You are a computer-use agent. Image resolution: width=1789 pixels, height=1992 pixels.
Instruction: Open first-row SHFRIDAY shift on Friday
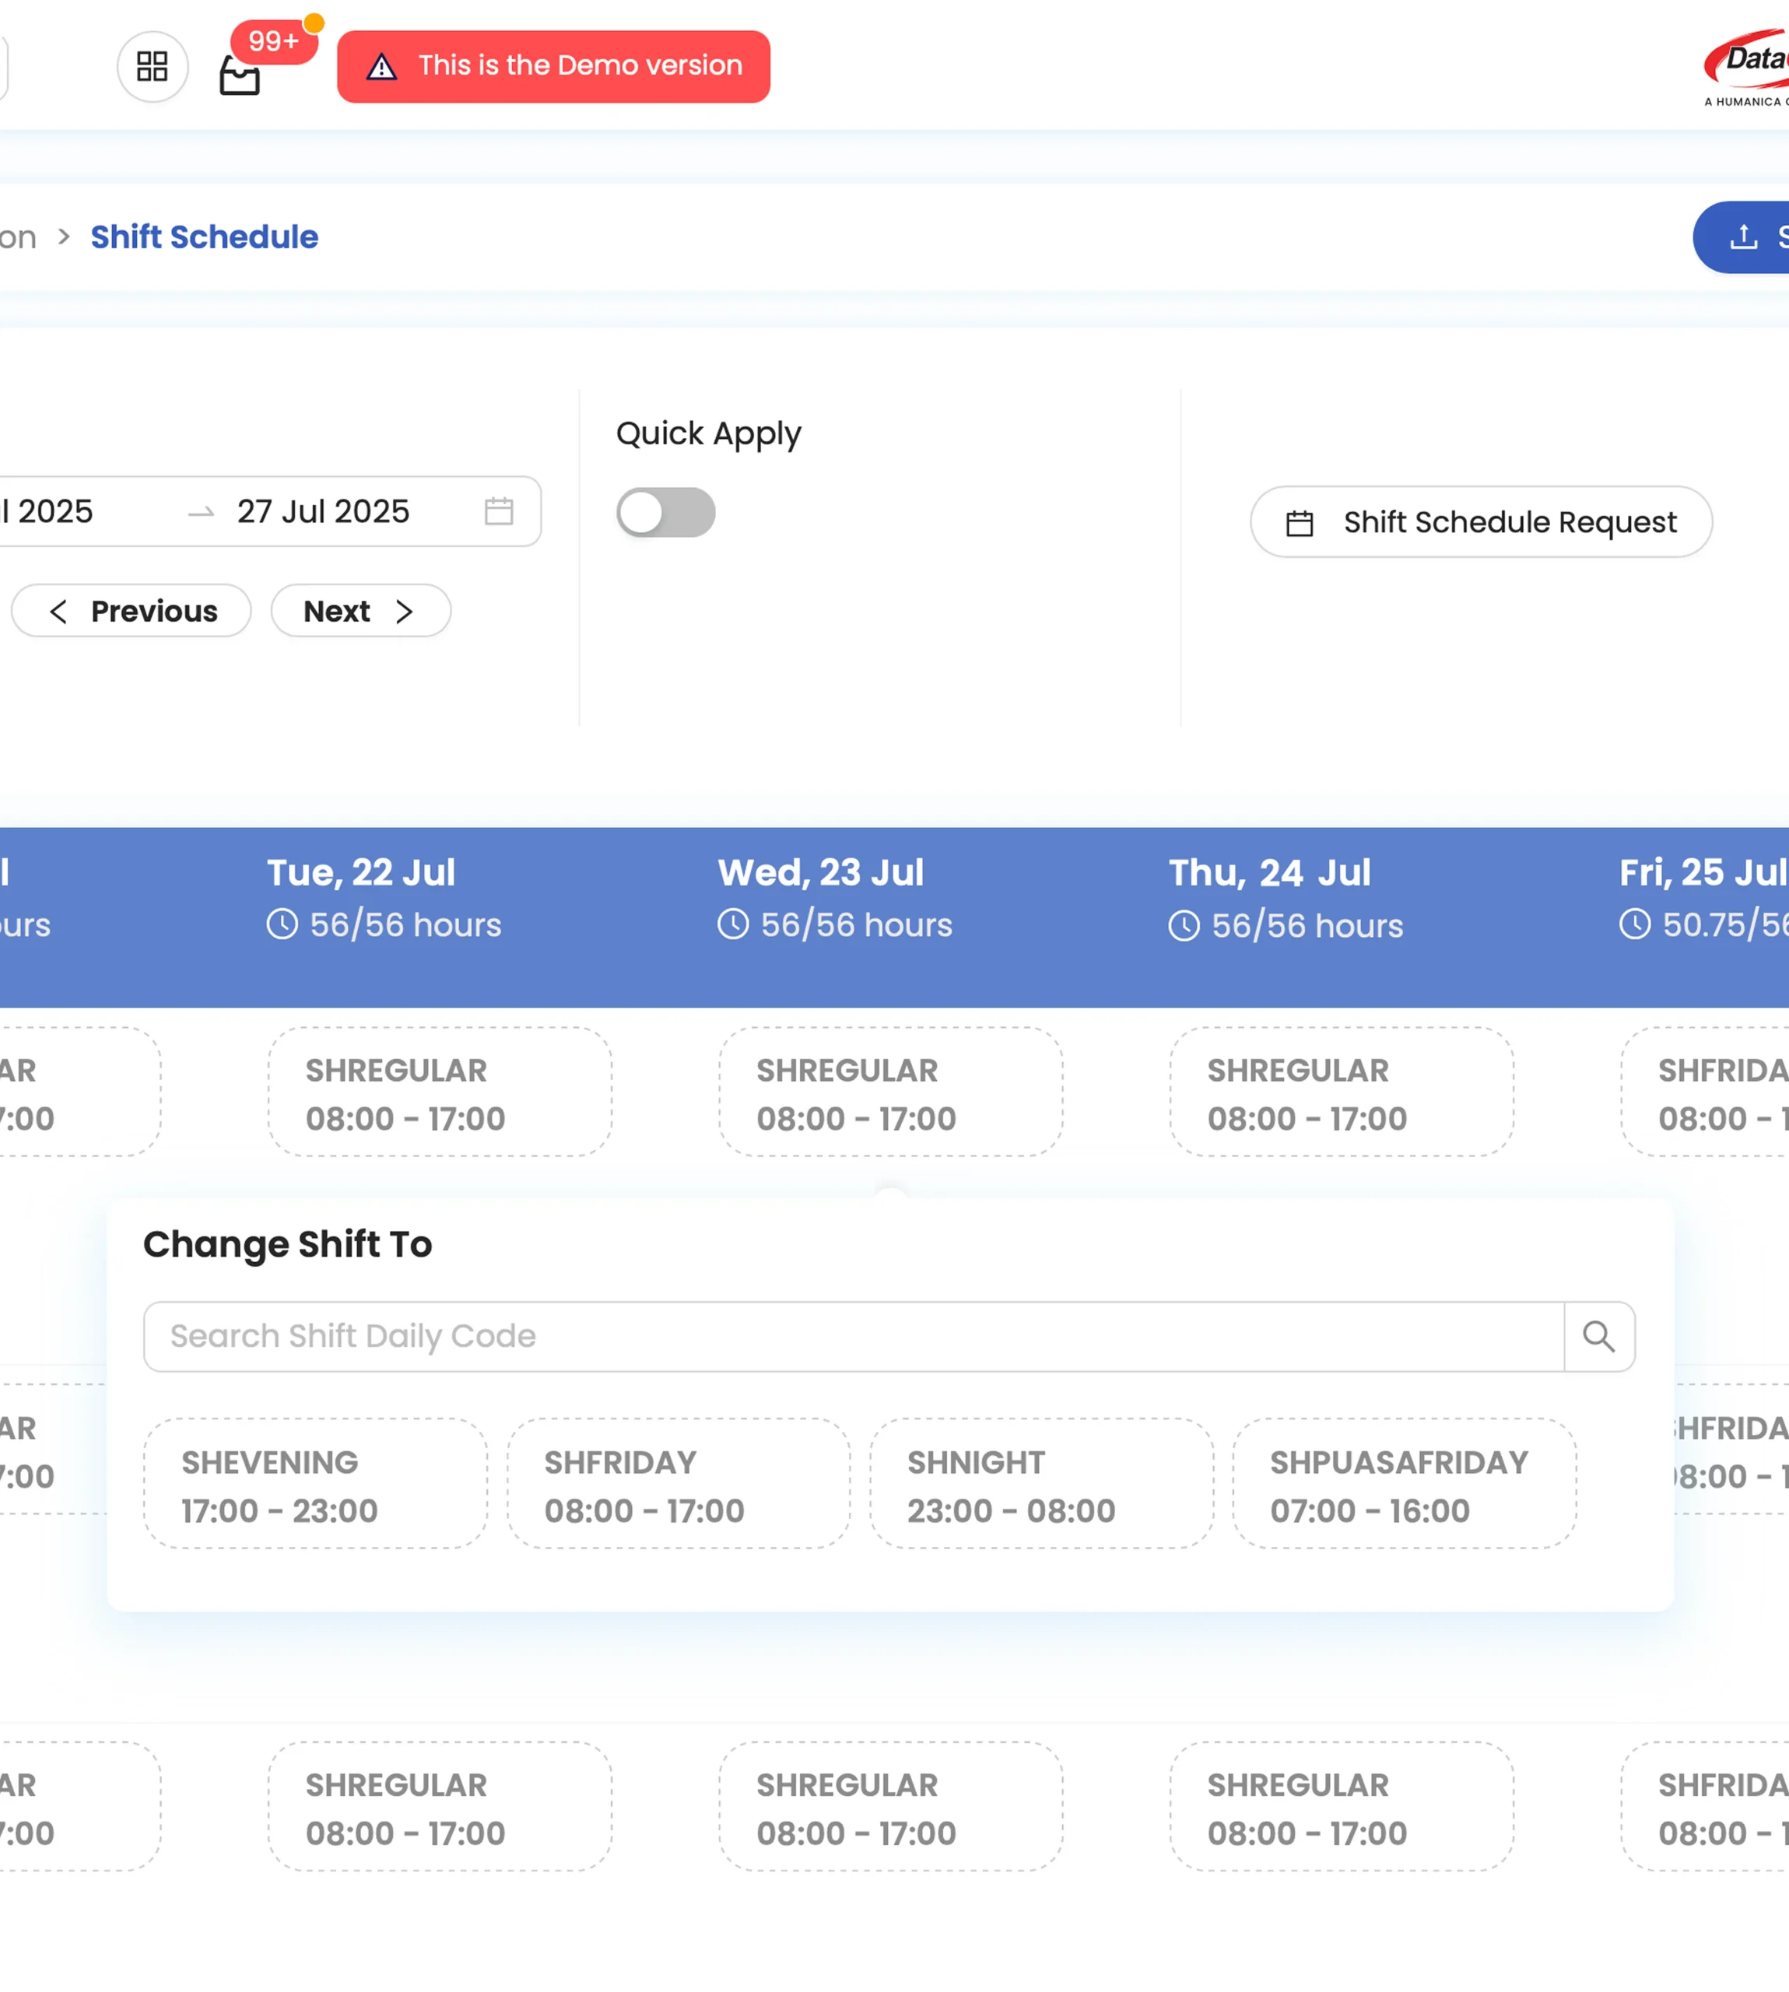(x=1706, y=1092)
